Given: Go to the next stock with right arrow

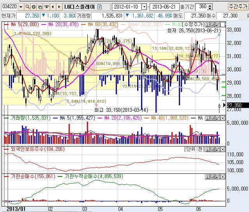Looking at the screenshot, I should [x=59, y=7].
